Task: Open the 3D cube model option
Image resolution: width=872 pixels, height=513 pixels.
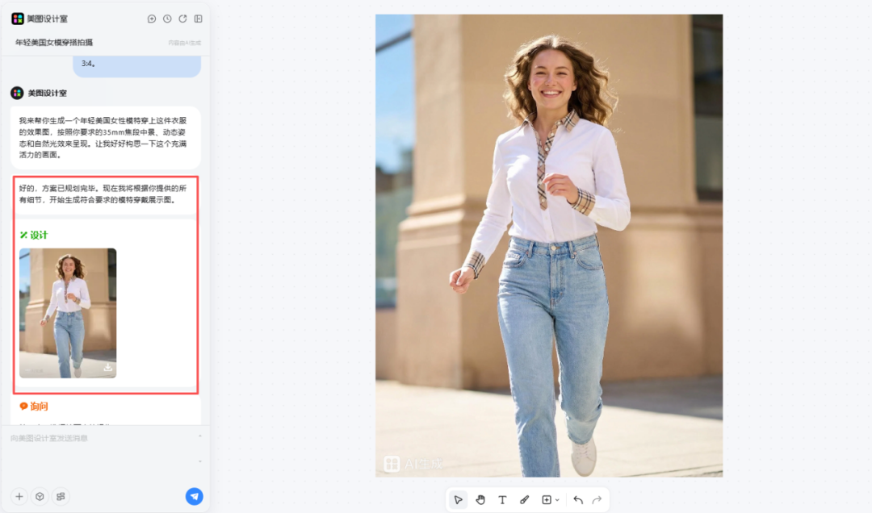Action: click(40, 496)
